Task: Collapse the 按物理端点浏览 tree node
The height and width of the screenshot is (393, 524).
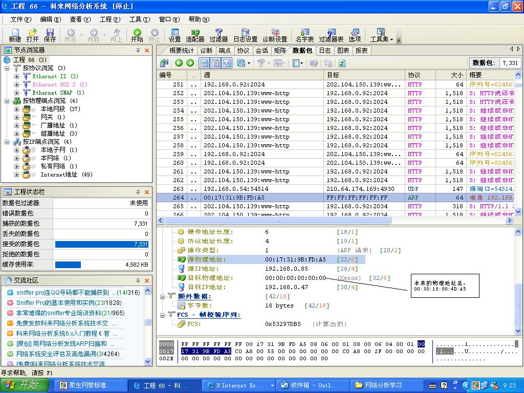Action: (x=8, y=101)
